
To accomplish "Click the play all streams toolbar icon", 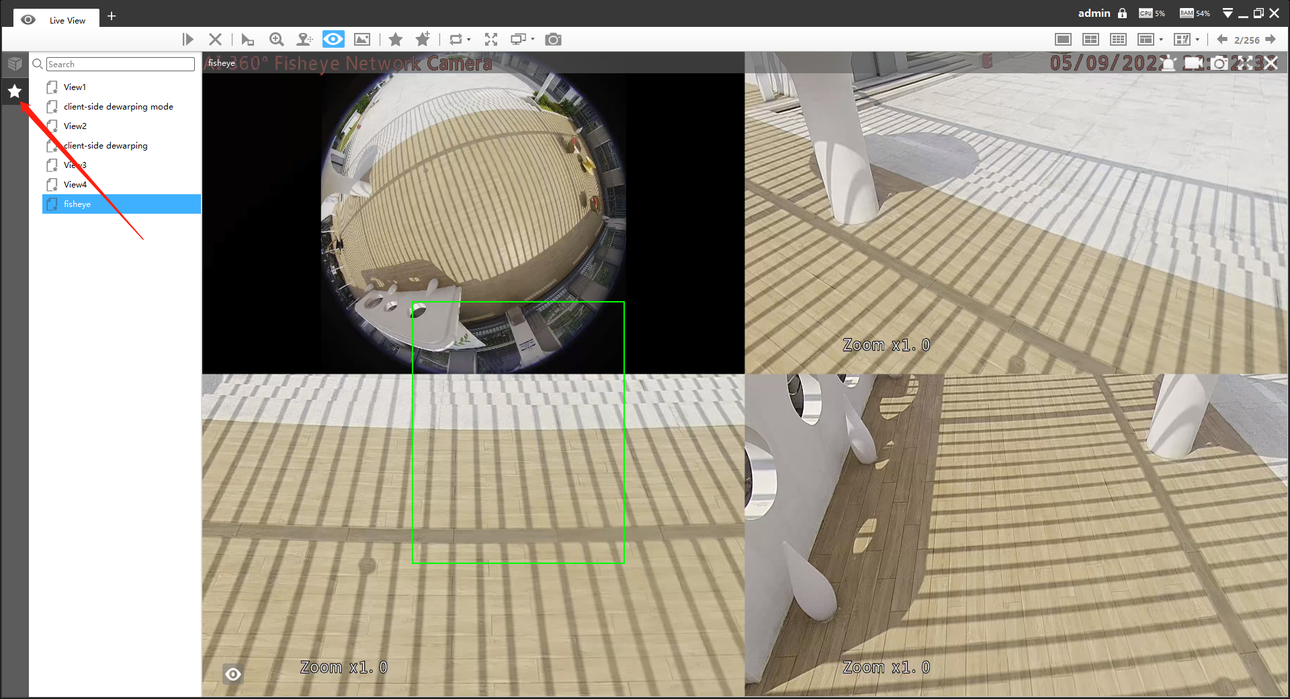I will tap(187, 40).
